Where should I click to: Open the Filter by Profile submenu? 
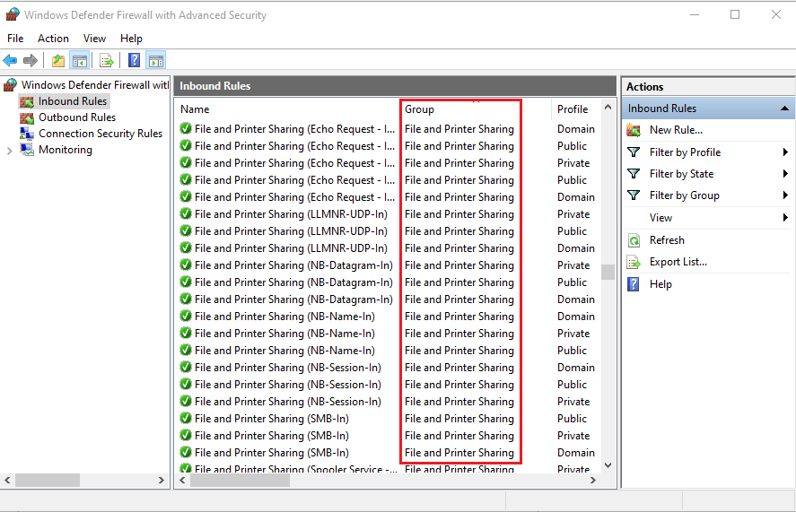(x=685, y=152)
